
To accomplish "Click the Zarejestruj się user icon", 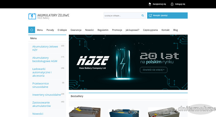I will (x=150, y=4).
